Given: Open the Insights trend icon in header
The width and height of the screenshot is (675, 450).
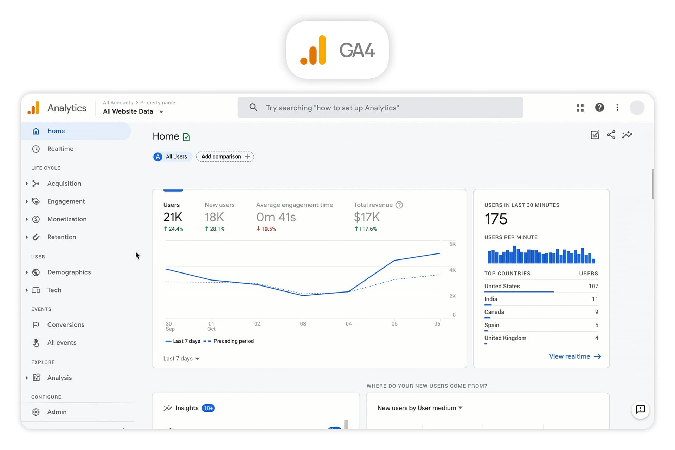Looking at the screenshot, I should (x=628, y=135).
